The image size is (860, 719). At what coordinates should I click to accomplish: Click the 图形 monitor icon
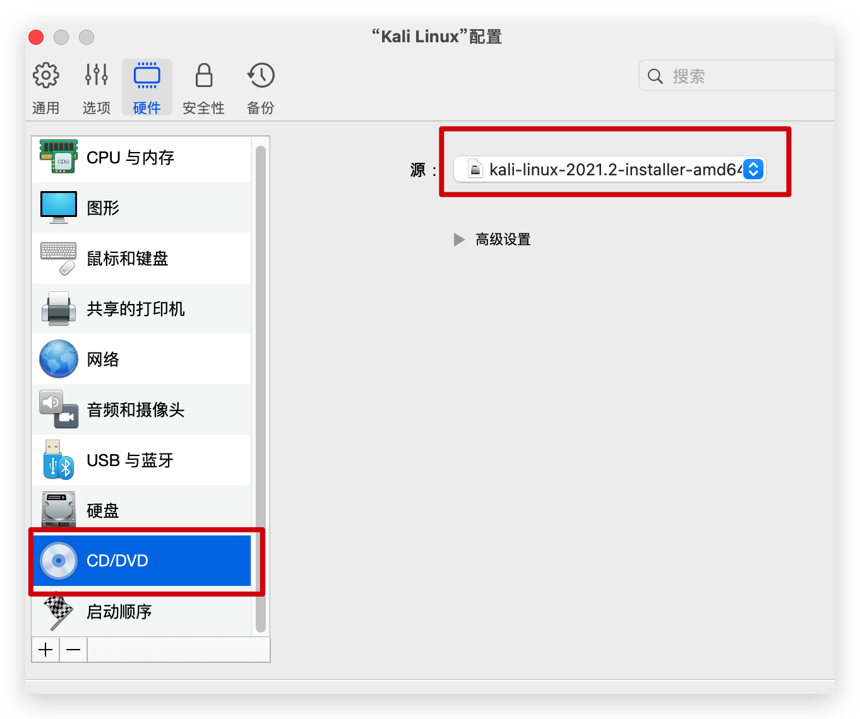coord(59,208)
